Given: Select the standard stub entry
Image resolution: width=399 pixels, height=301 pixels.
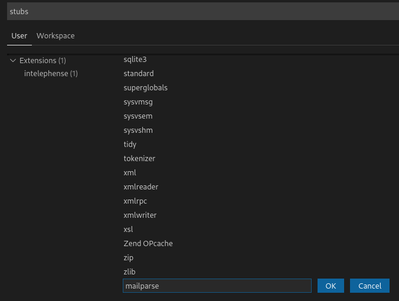Looking at the screenshot, I should tap(139, 74).
